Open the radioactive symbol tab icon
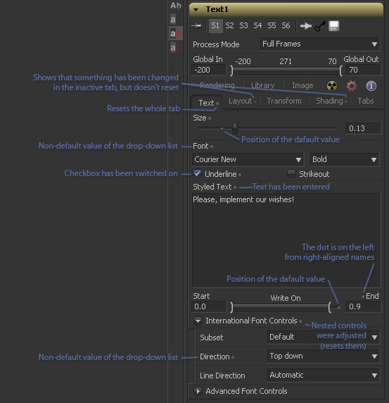Viewport: 389px width, 403px height. [332, 86]
